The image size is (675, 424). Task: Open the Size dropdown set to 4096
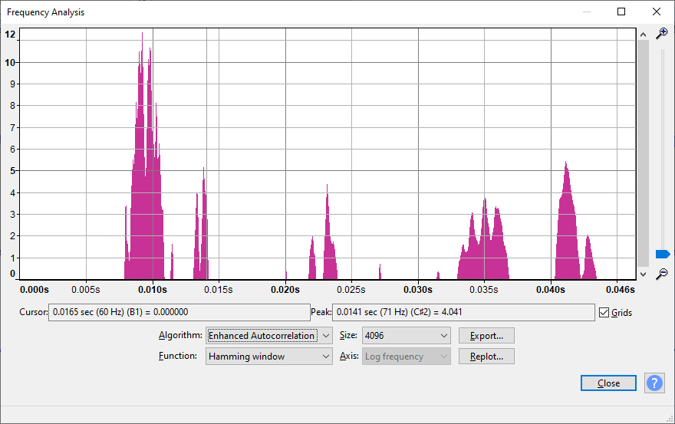point(406,336)
